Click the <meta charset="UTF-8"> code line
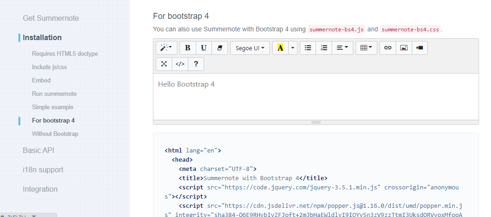Image resolution: width=491 pixels, height=217 pixels. 217,169
